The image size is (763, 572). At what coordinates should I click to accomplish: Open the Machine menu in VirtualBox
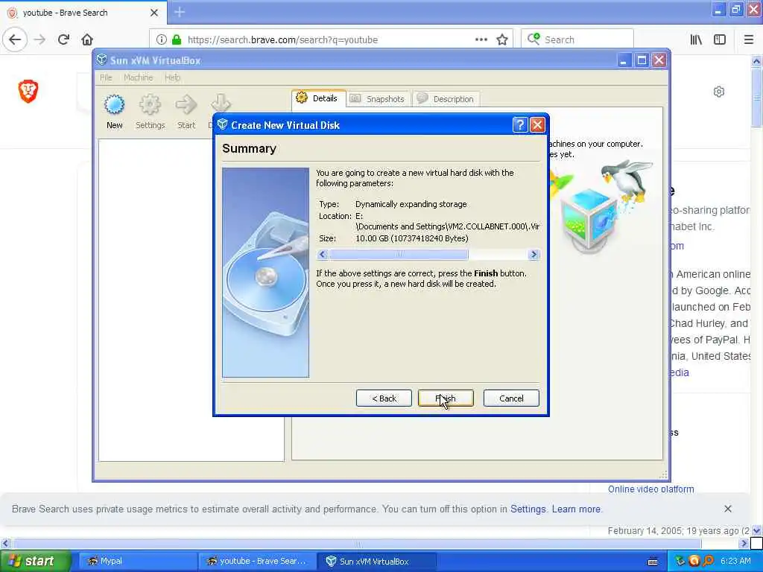click(138, 77)
